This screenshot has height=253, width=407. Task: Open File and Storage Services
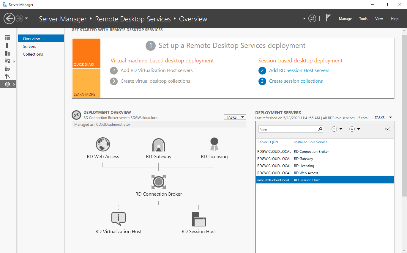coord(7,61)
